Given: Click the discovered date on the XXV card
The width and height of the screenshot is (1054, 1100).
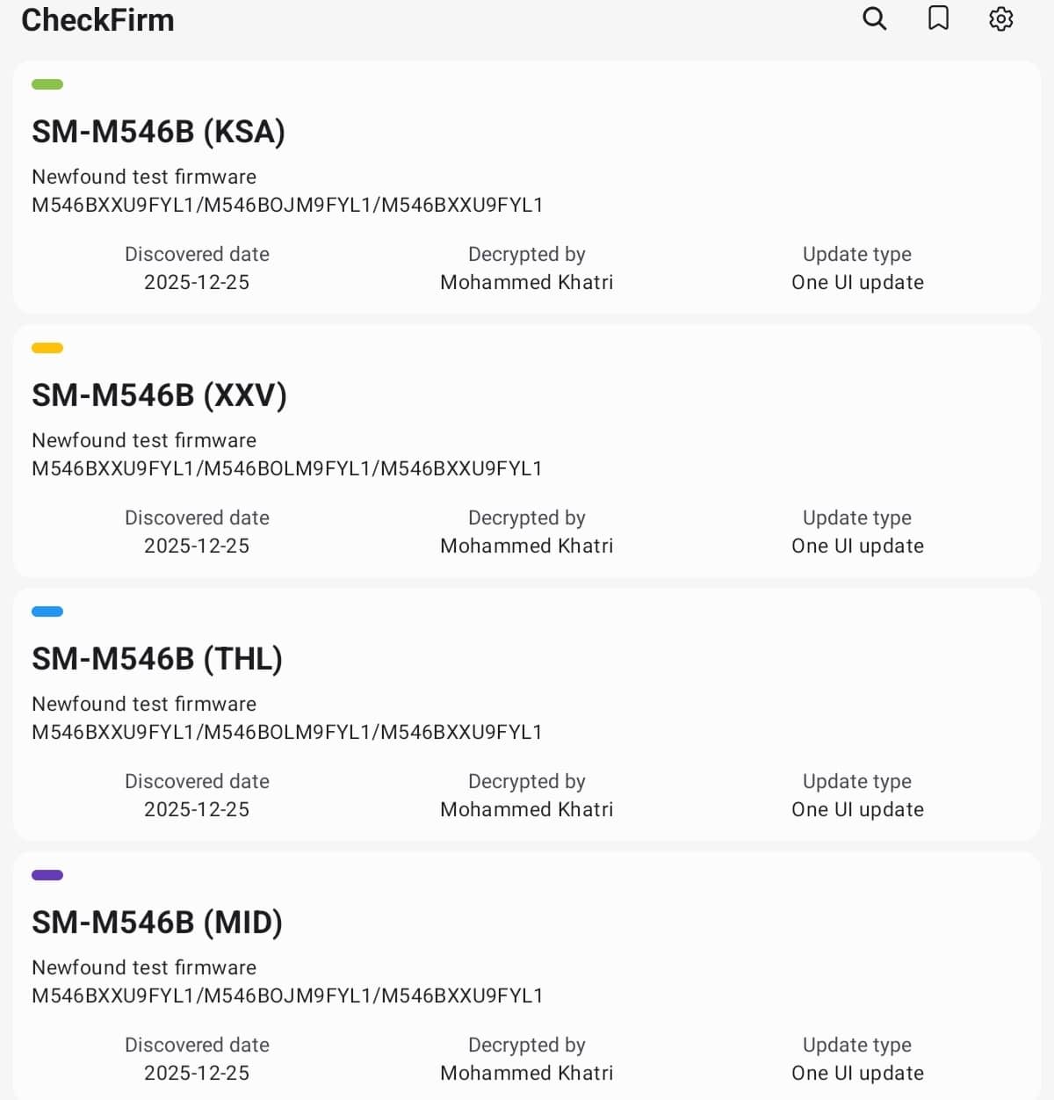Looking at the screenshot, I should click(x=197, y=546).
